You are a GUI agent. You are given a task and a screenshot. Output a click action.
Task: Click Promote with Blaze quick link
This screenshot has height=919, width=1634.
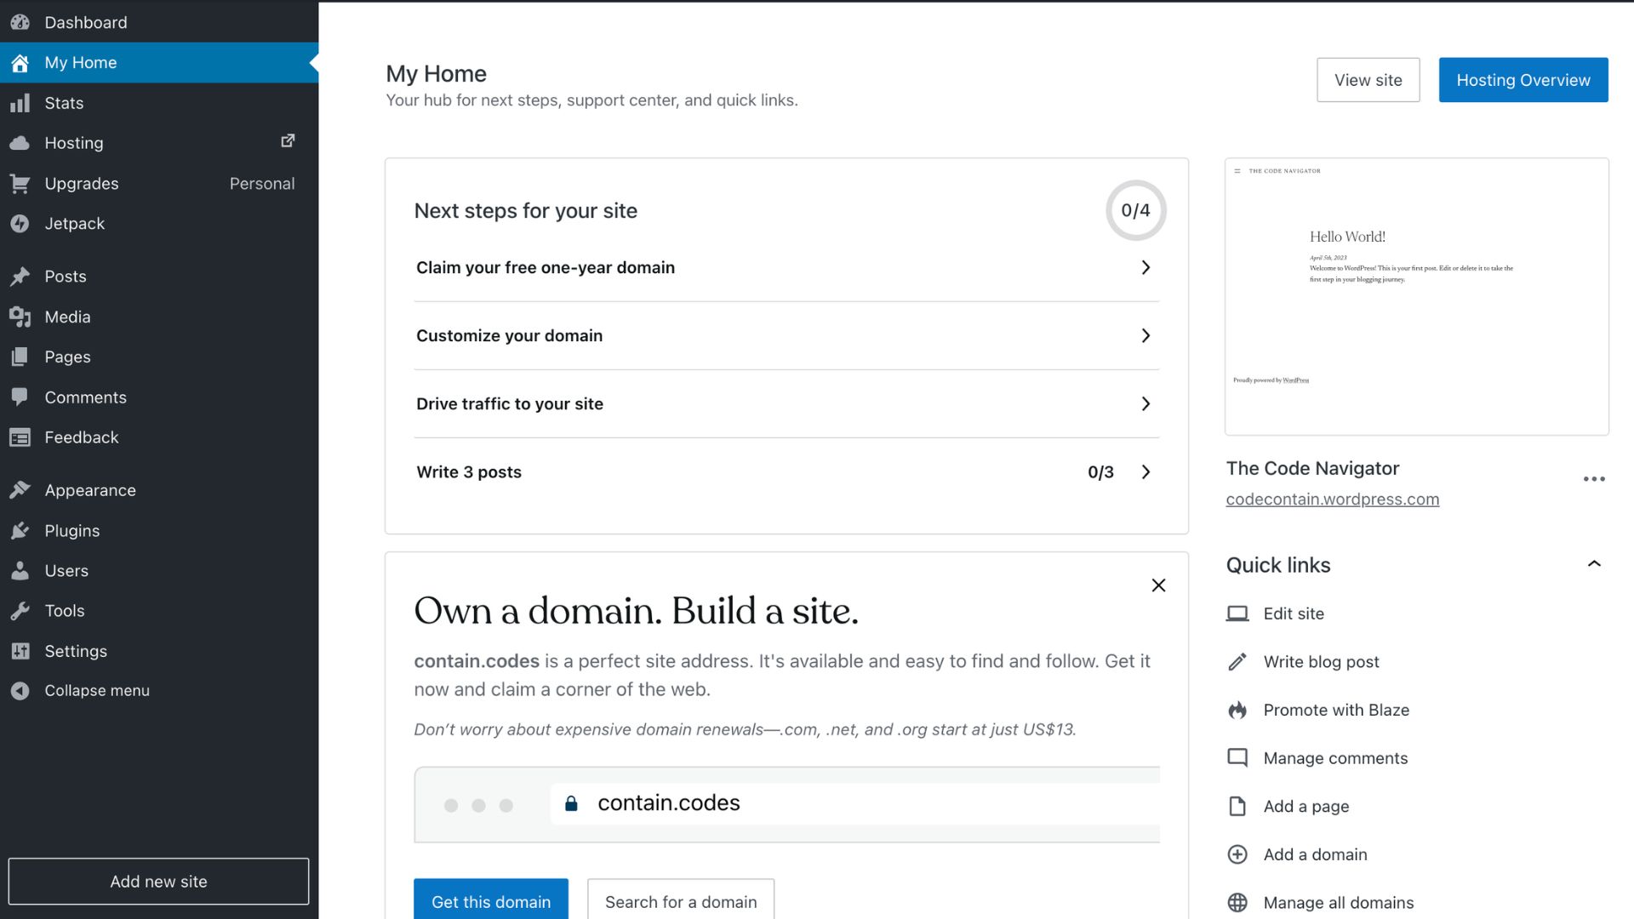[x=1335, y=710]
